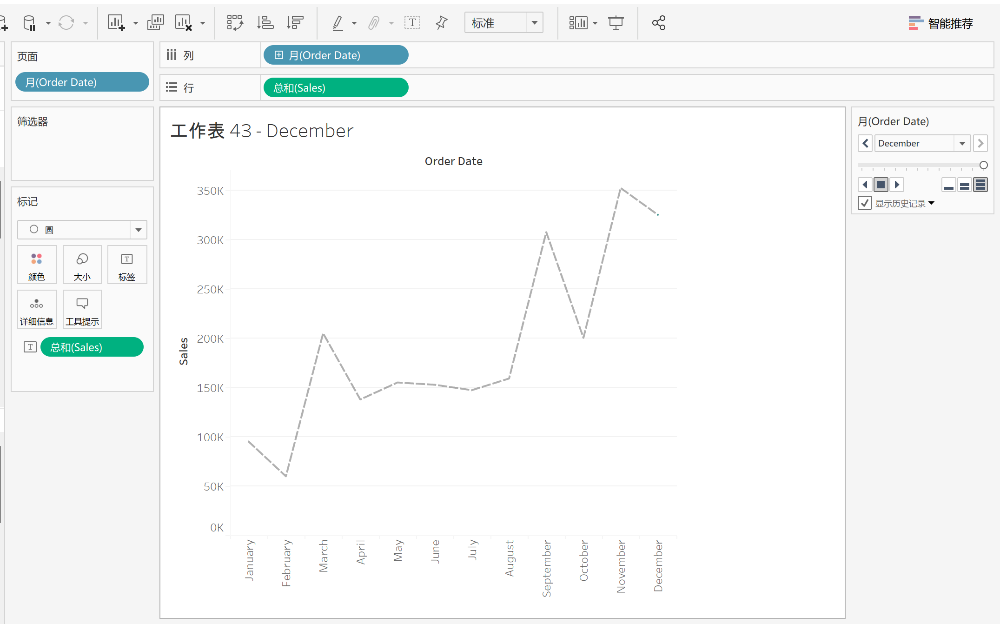1000x624 pixels.
Task: Click the 工具提示 tooltip button
Action: pos(82,310)
